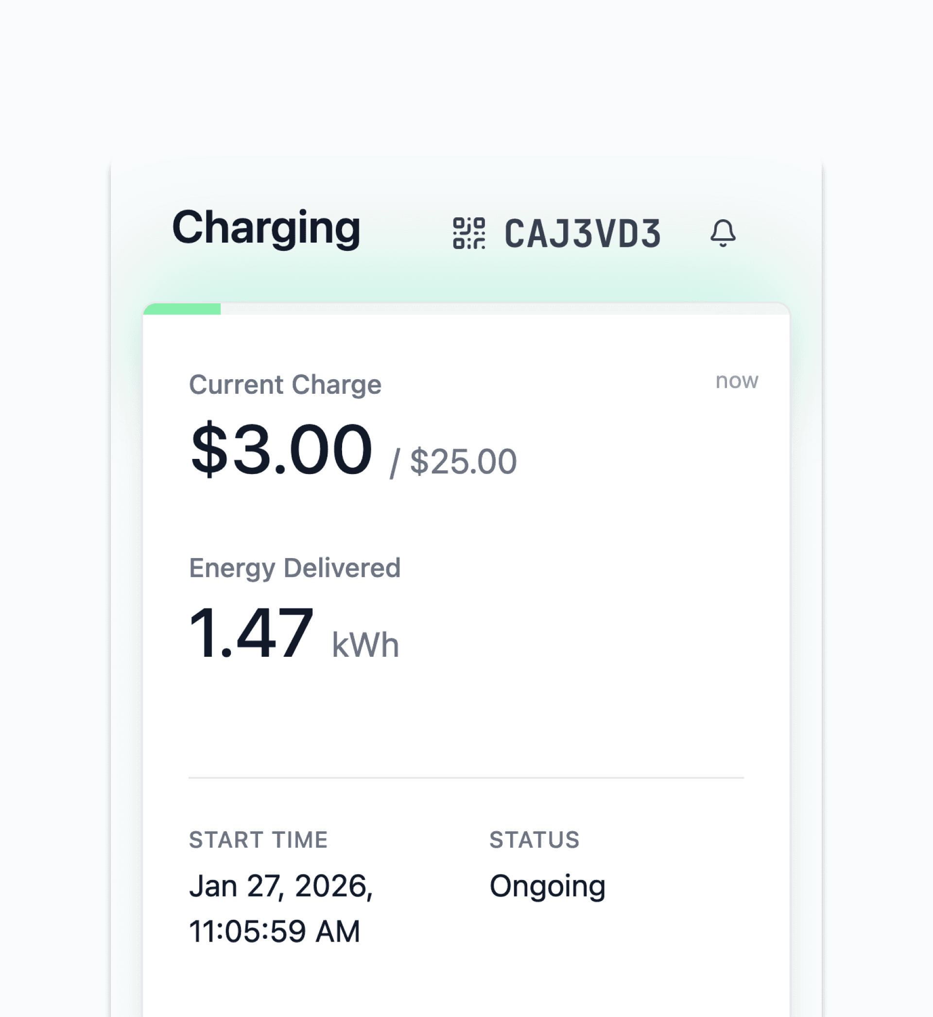Click the Current Charge label
Screen dimensions: 933x1017
point(285,385)
